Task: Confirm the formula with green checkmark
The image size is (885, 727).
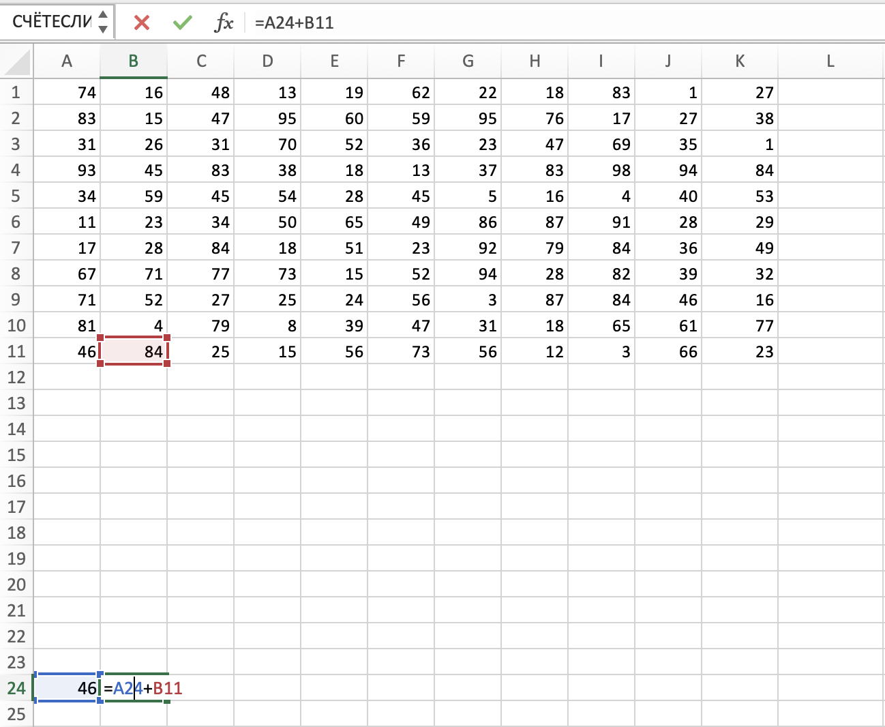Action: pos(182,23)
